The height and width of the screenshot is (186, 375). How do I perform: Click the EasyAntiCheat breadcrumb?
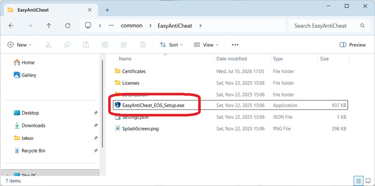click(x=175, y=26)
